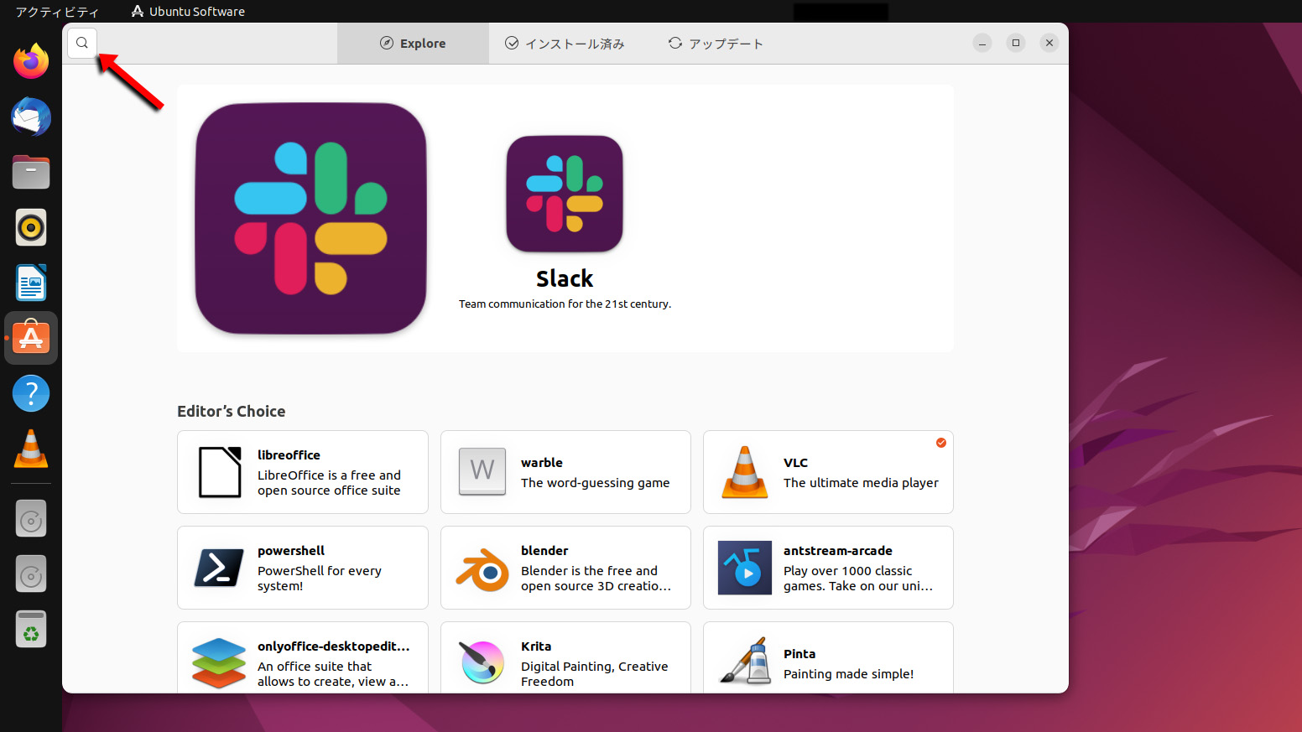
Task: Click the small Slack logo icon
Action: point(565,194)
